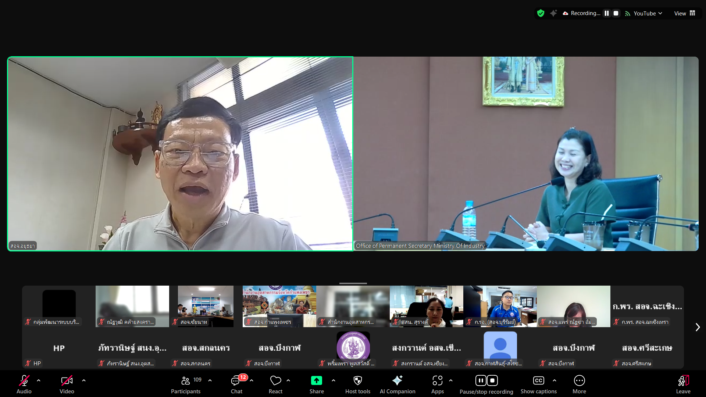The image size is (706, 397).
Task: Click the encryption shield icon at top
Action: point(541,13)
